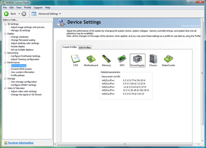Open the Profile menu

[x=28, y=8]
